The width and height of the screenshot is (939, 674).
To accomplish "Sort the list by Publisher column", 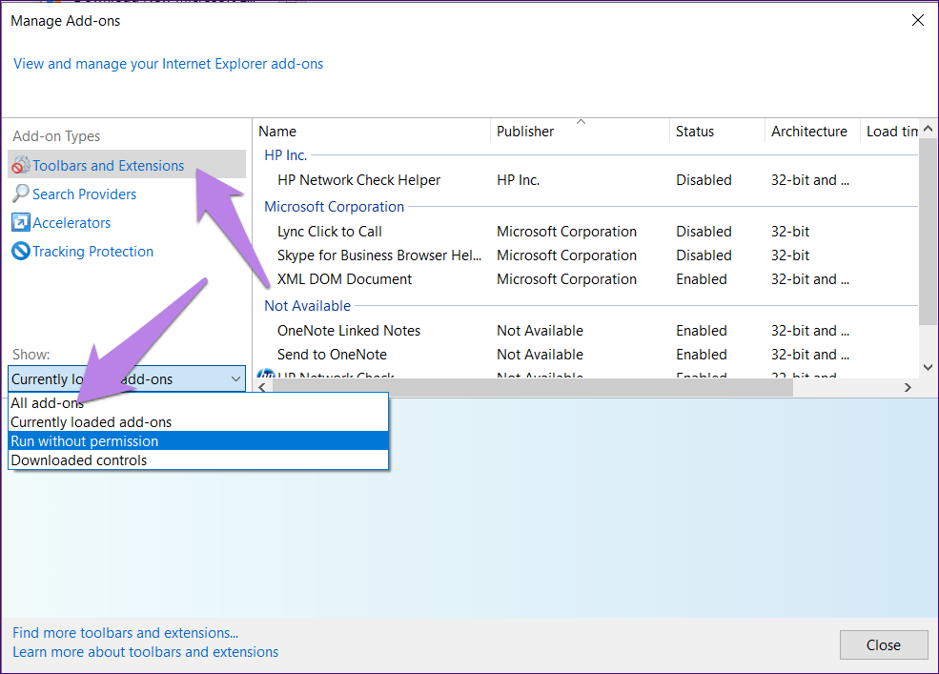I will click(525, 132).
